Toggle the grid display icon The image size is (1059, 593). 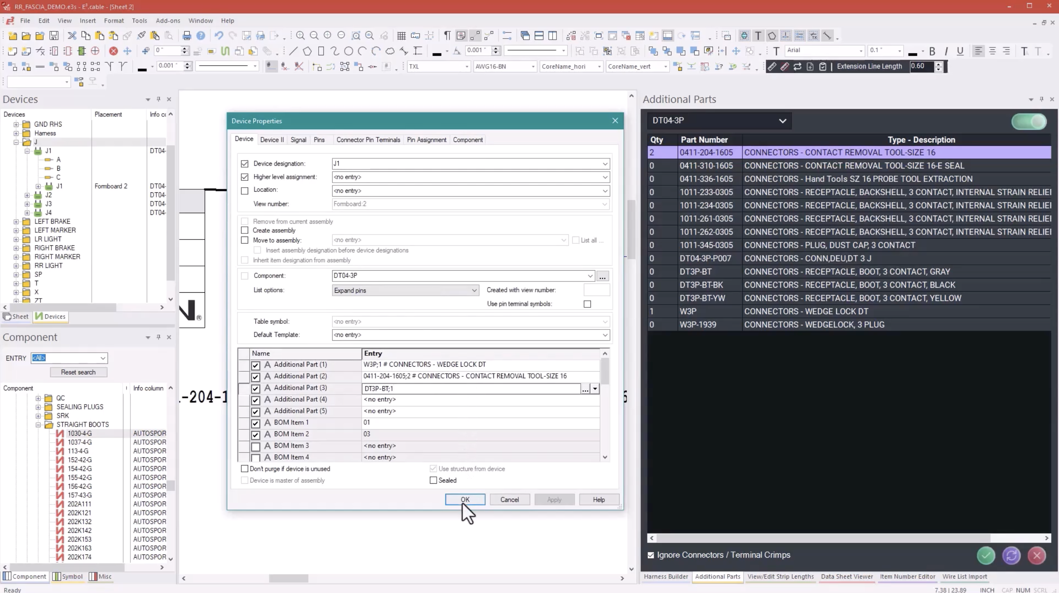pos(402,36)
